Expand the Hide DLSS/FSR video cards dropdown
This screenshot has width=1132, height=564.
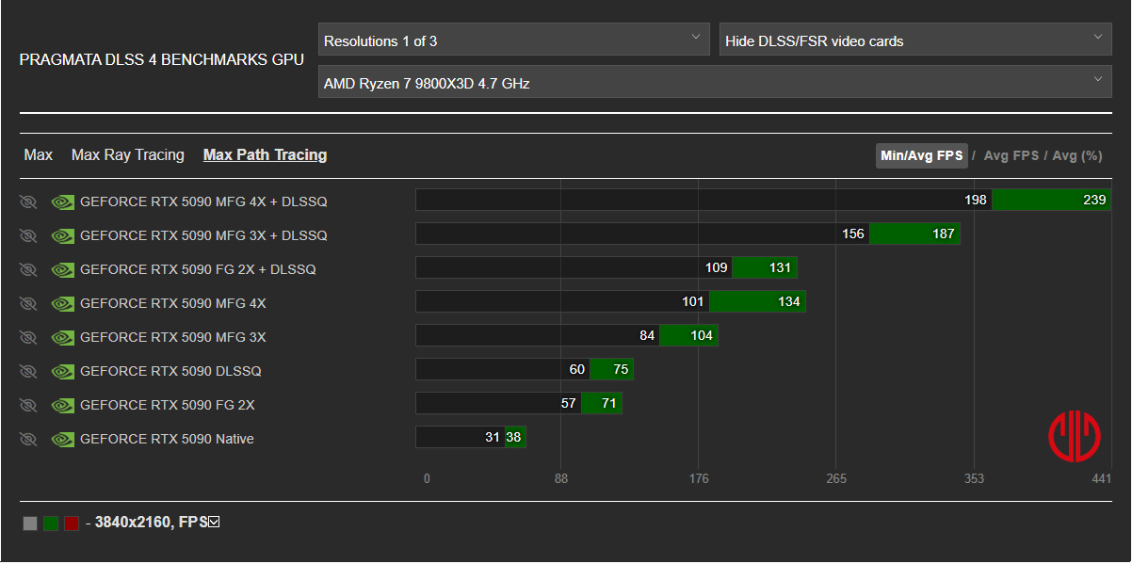(x=914, y=40)
